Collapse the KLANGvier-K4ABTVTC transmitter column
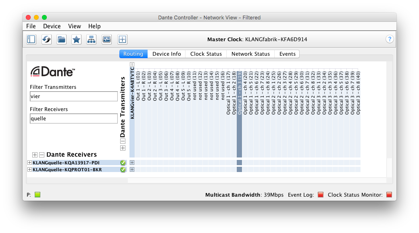 pos(132,64)
